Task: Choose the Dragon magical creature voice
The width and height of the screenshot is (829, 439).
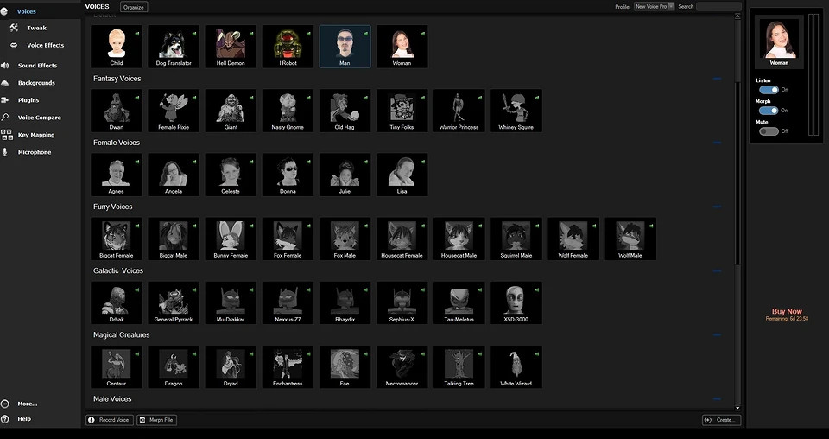Action: click(174, 365)
